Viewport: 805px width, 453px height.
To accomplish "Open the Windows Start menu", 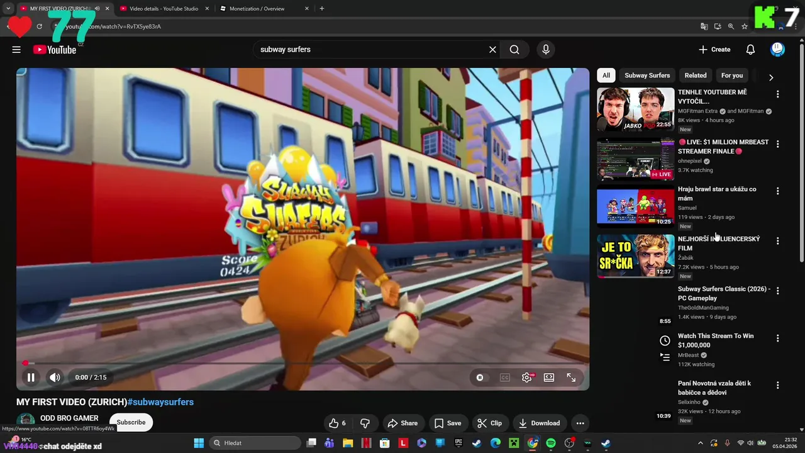I will coord(199,443).
